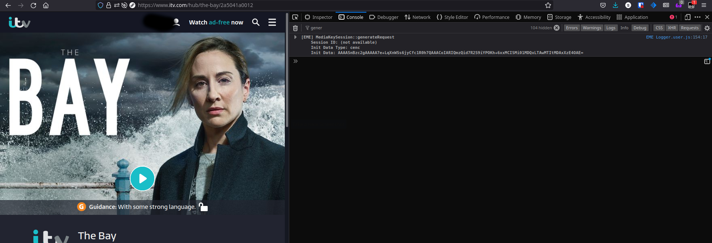Show site security padlock information
The height and width of the screenshot is (243, 712).
click(109, 5)
